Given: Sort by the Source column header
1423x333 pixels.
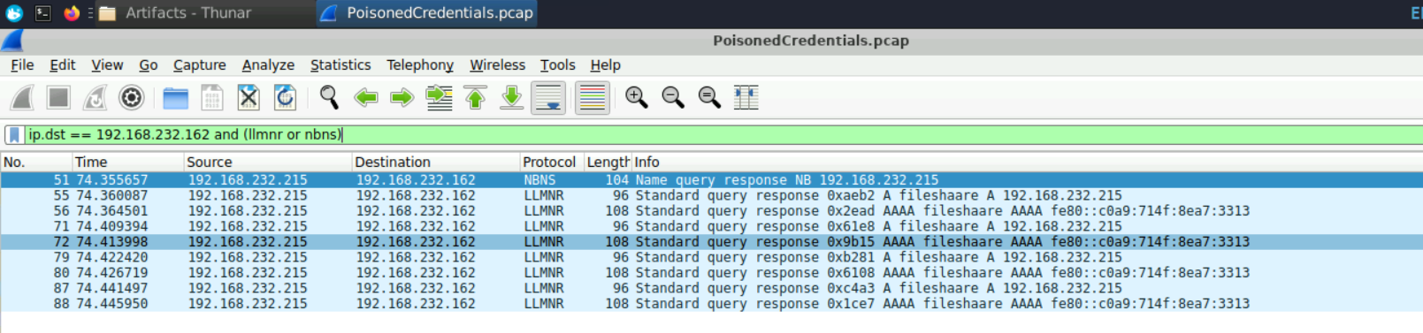Looking at the screenshot, I should [x=268, y=162].
